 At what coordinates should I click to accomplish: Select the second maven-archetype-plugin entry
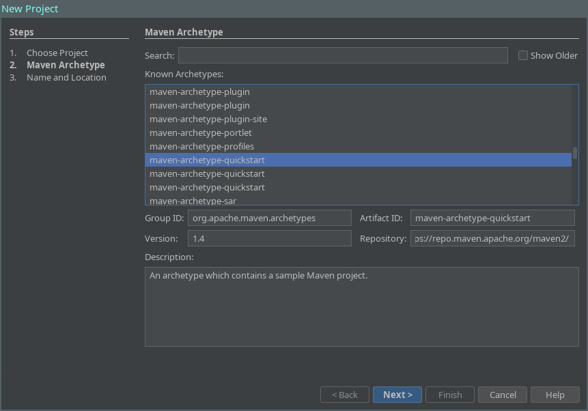coord(199,105)
